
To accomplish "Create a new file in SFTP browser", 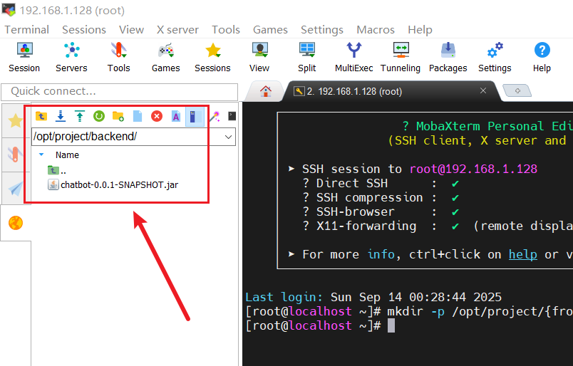I will click(138, 116).
